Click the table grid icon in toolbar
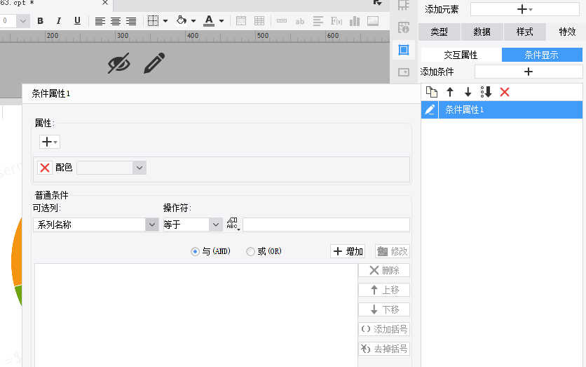 click(259, 21)
